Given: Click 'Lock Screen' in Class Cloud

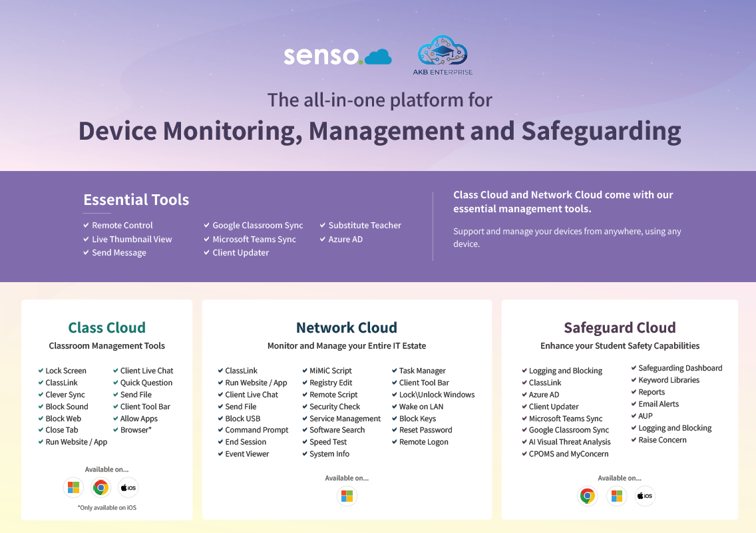Looking at the screenshot, I should tap(66, 371).
